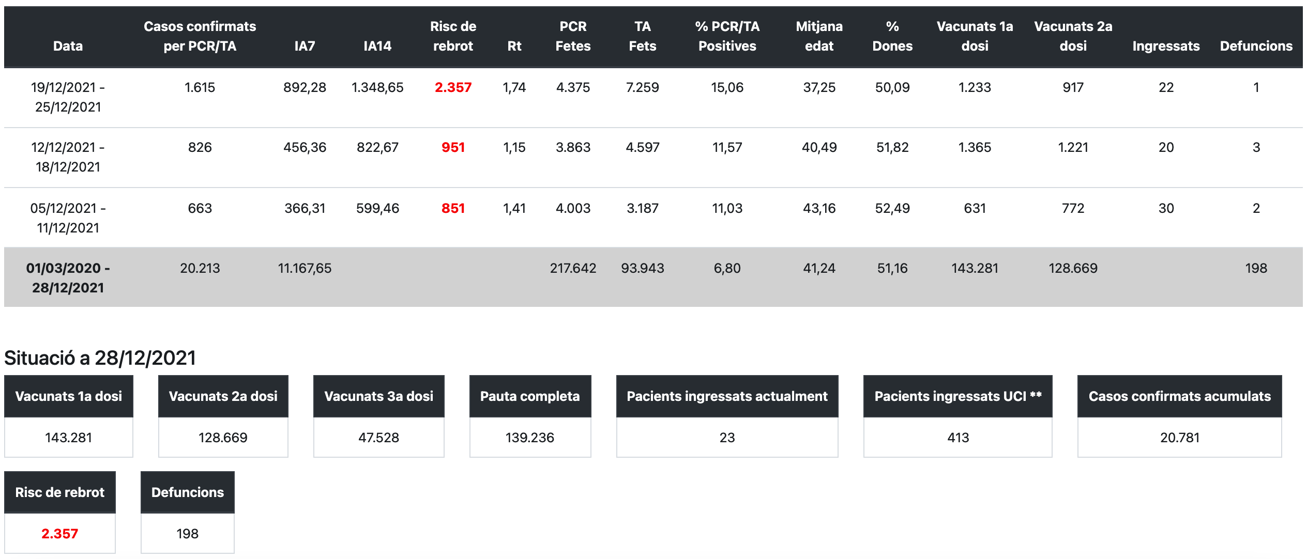Click the Risc de rebrot column header
This screenshot has width=1307, height=559.
pos(453,36)
